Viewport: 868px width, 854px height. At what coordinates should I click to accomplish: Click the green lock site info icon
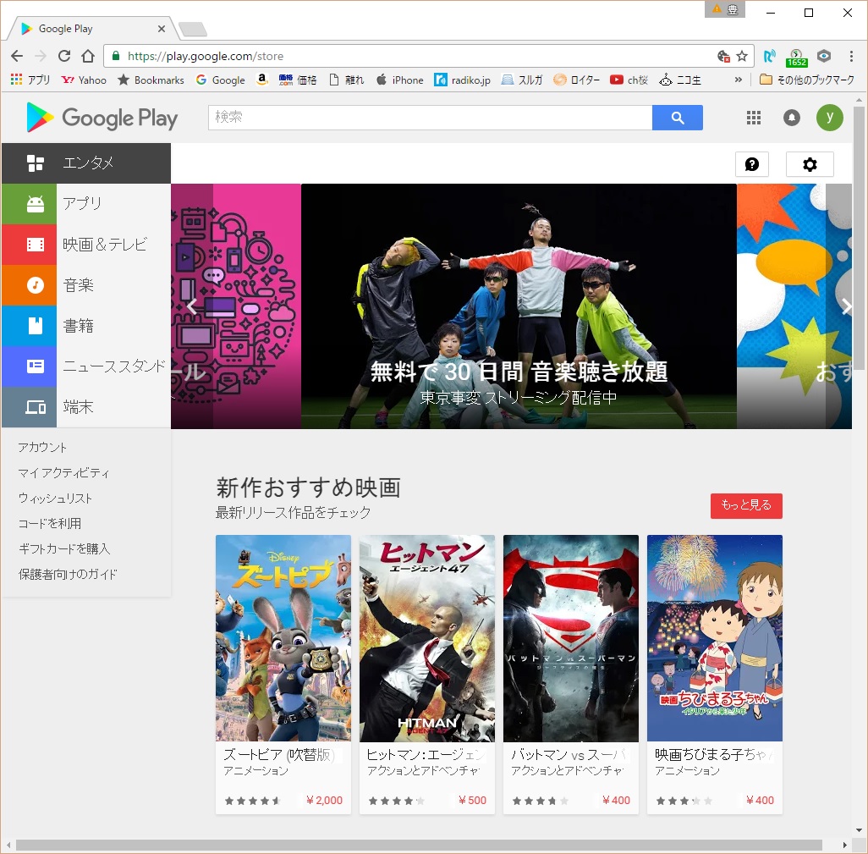click(x=116, y=56)
